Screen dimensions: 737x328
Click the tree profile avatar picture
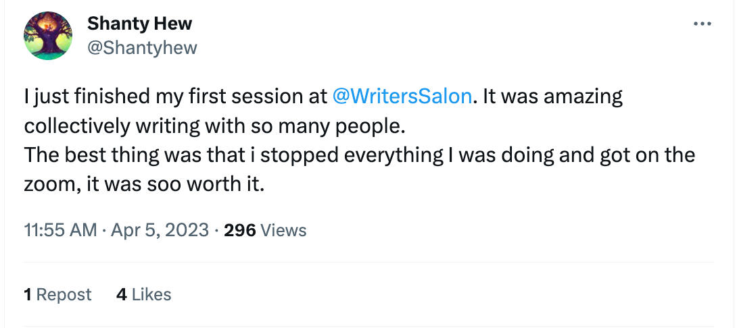pos(47,36)
